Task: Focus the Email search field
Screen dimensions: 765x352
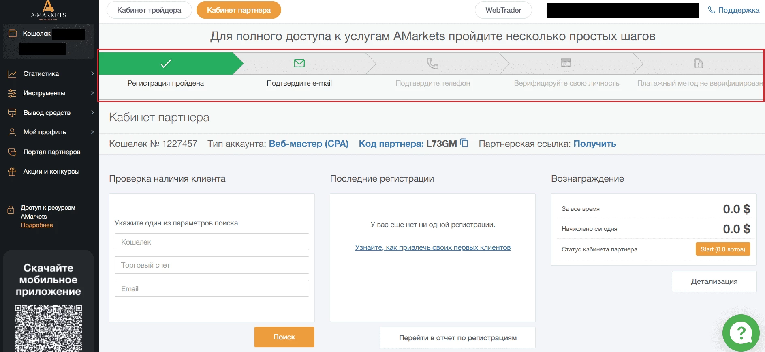Action: click(x=212, y=289)
